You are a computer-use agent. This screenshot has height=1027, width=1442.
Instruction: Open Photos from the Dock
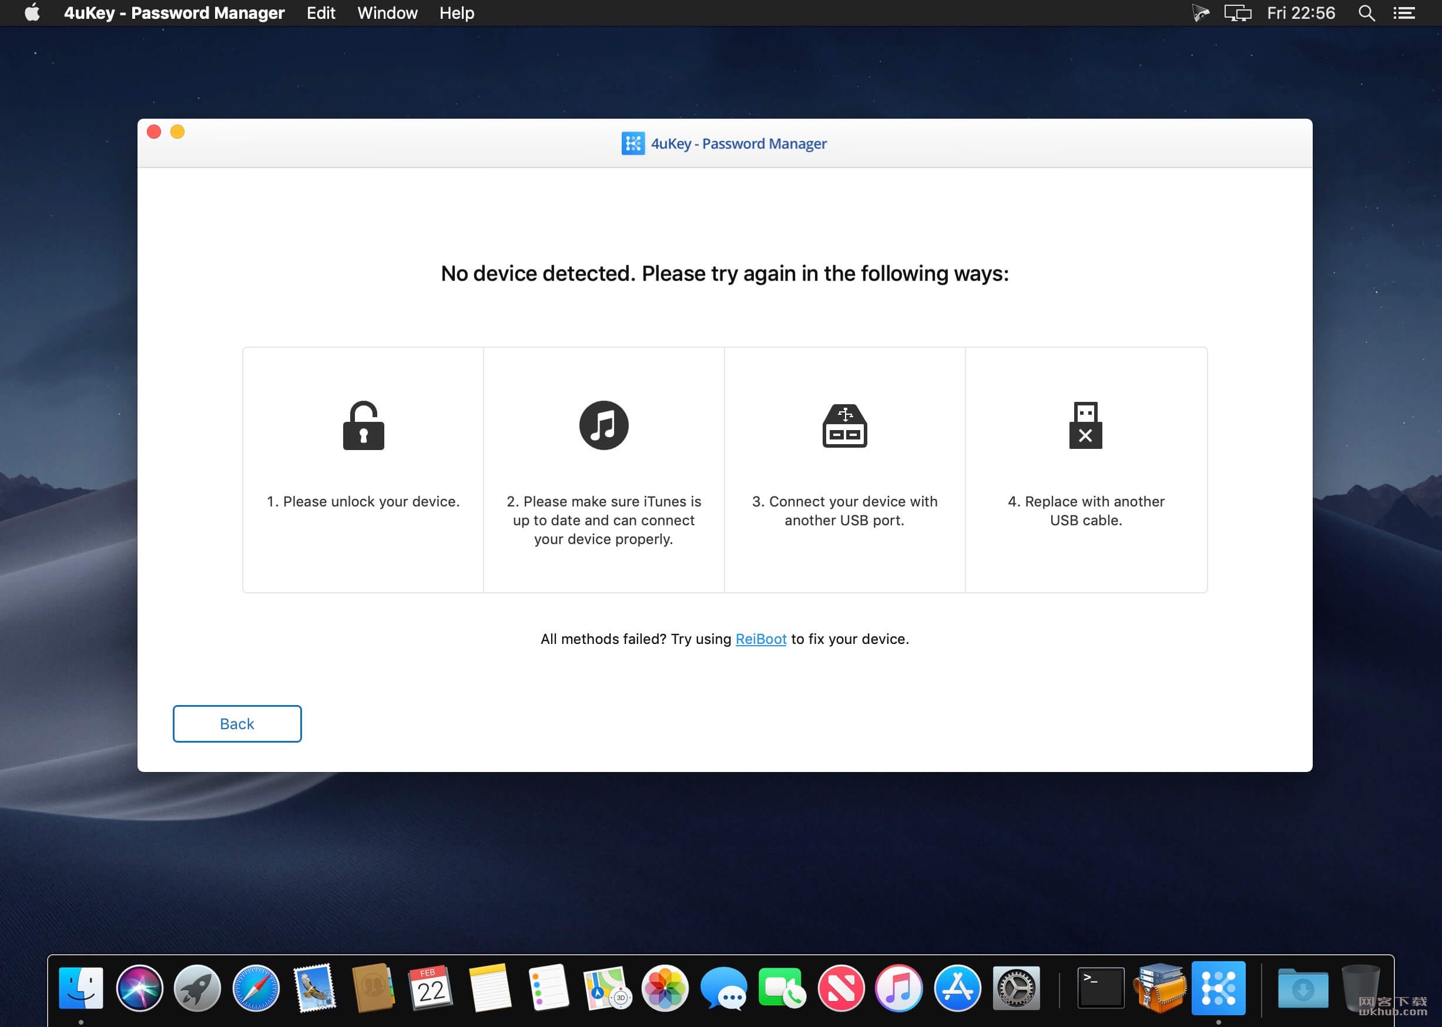[x=665, y=988]
